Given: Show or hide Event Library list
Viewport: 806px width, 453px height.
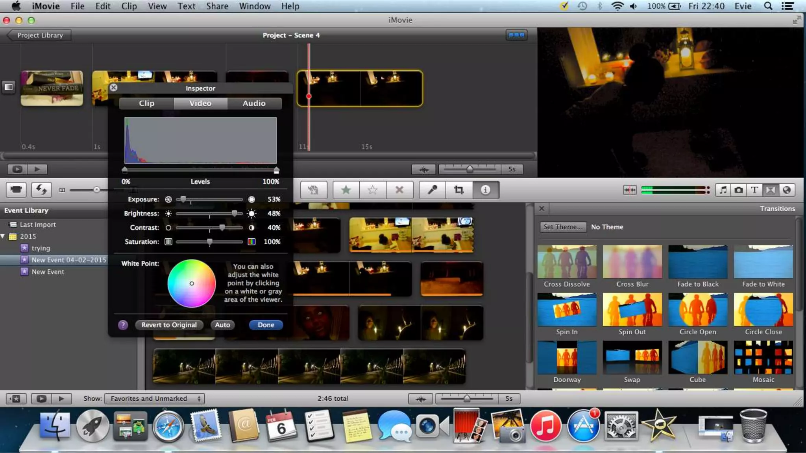Looking at the screenshot, I should [16, 398].
